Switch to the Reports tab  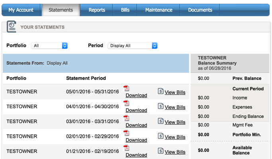click(97, 10)
